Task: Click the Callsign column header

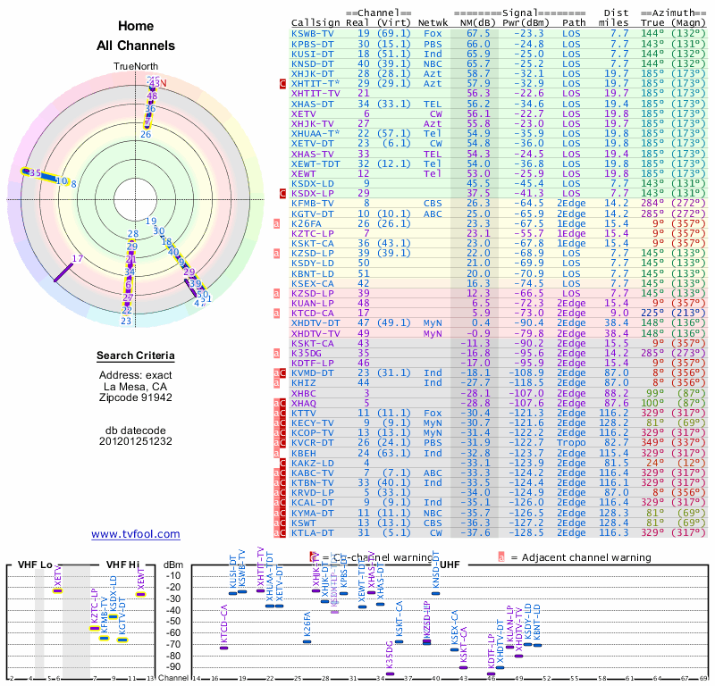Action: (315, 22)
